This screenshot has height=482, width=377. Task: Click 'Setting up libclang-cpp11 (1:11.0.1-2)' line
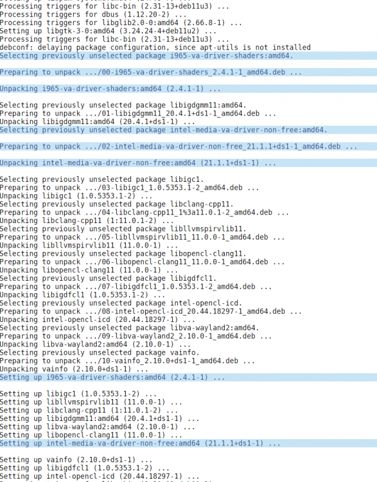(x=89, y=411)
